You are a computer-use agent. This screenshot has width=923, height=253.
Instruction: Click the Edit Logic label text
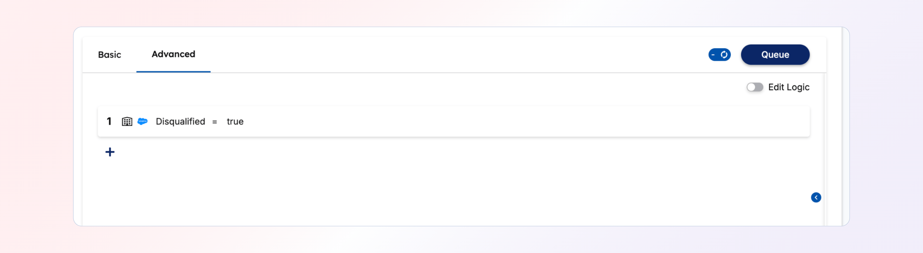tap(789, 87)
